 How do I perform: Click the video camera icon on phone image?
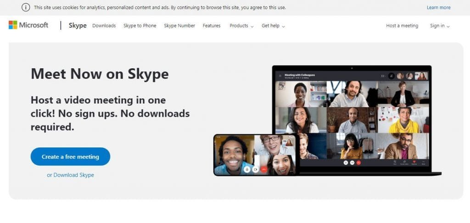[x=255, y=169]
